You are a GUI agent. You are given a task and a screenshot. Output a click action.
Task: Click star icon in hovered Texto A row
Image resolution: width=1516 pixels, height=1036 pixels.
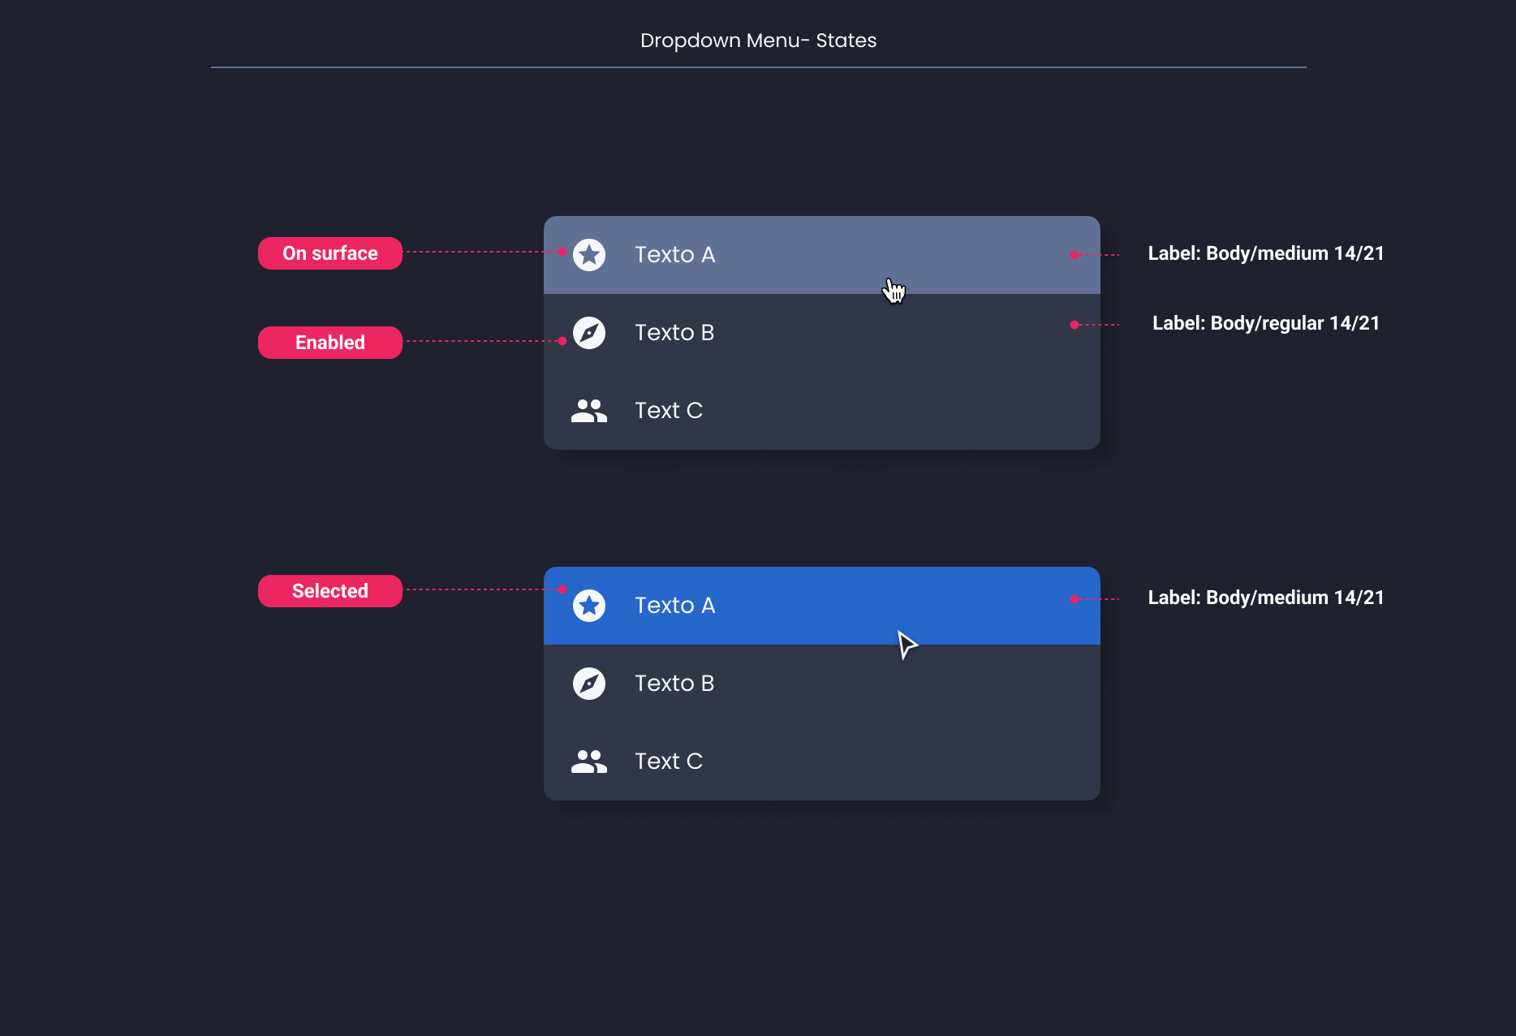589,255
